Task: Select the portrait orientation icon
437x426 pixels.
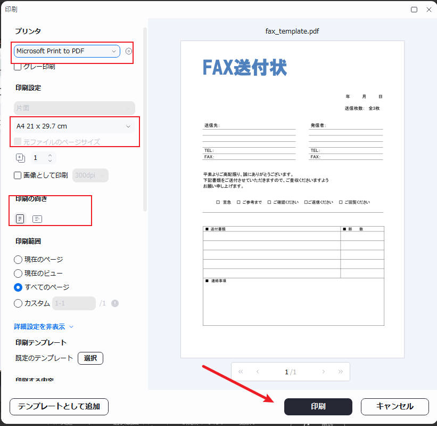Action: (20, 219)
